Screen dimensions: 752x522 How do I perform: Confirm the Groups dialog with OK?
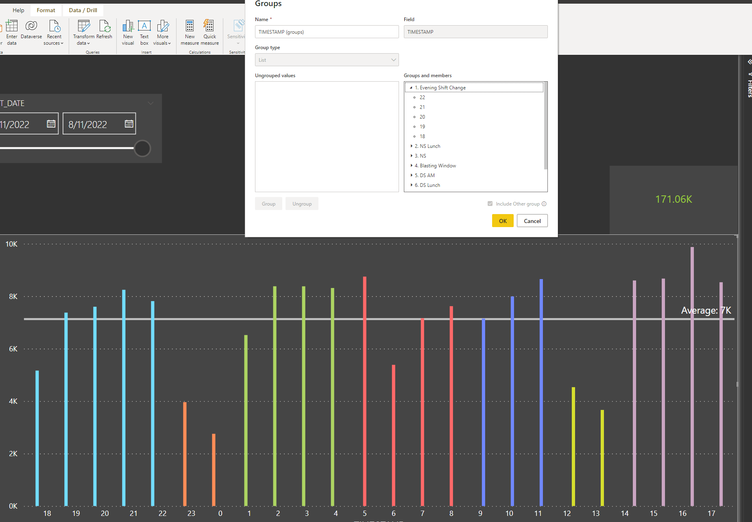(503, 221)
